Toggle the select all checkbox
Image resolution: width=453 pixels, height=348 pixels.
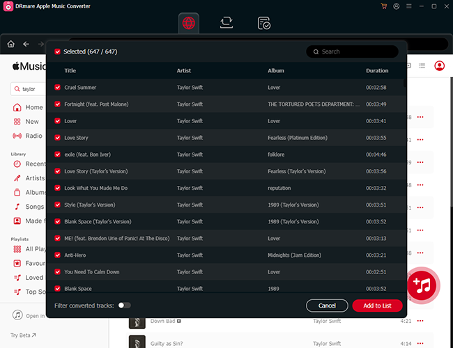tap(57, 52)
